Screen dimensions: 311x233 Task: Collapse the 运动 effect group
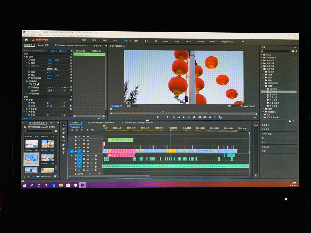24,57
